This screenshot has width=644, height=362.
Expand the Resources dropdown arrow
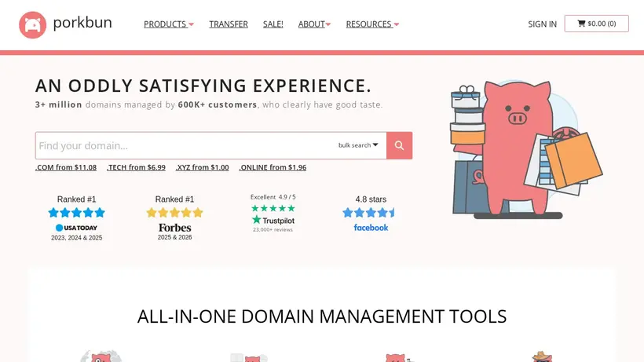tap(397, 24)
